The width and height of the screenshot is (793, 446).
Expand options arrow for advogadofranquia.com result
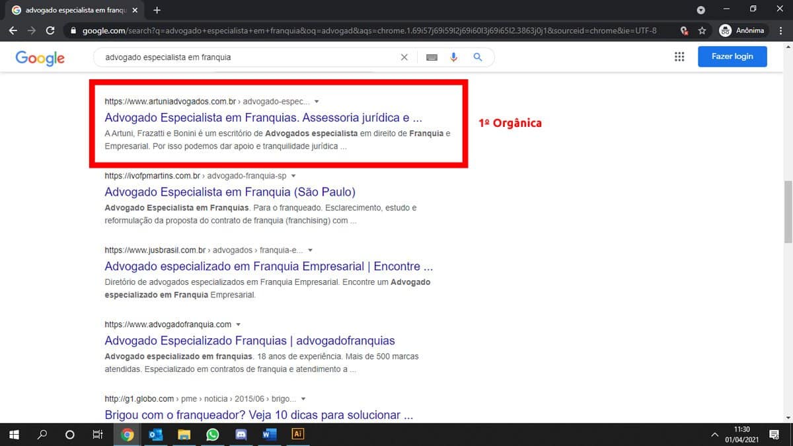239,324
